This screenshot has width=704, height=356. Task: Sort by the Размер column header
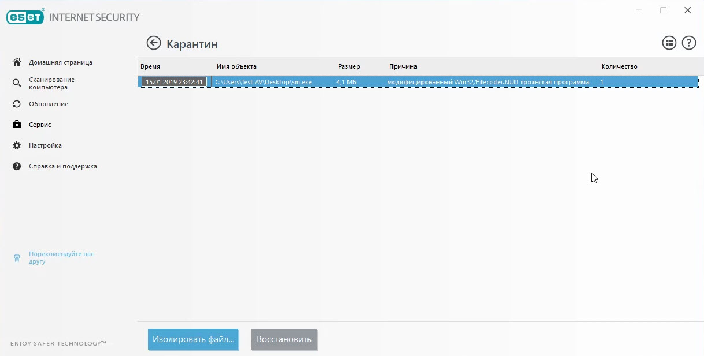349,66
